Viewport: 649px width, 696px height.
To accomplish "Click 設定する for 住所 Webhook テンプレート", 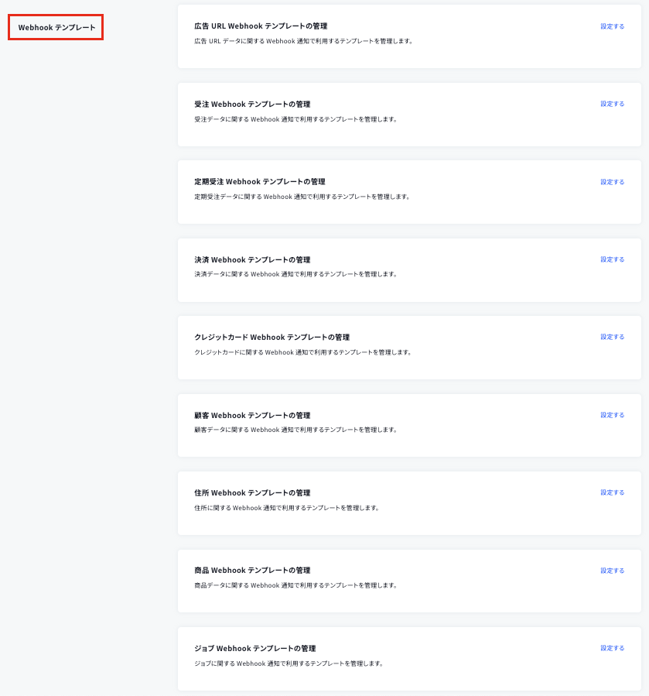I will coord(612,492).
